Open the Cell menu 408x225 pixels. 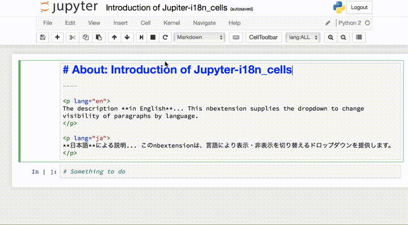[x=146, y=23]
